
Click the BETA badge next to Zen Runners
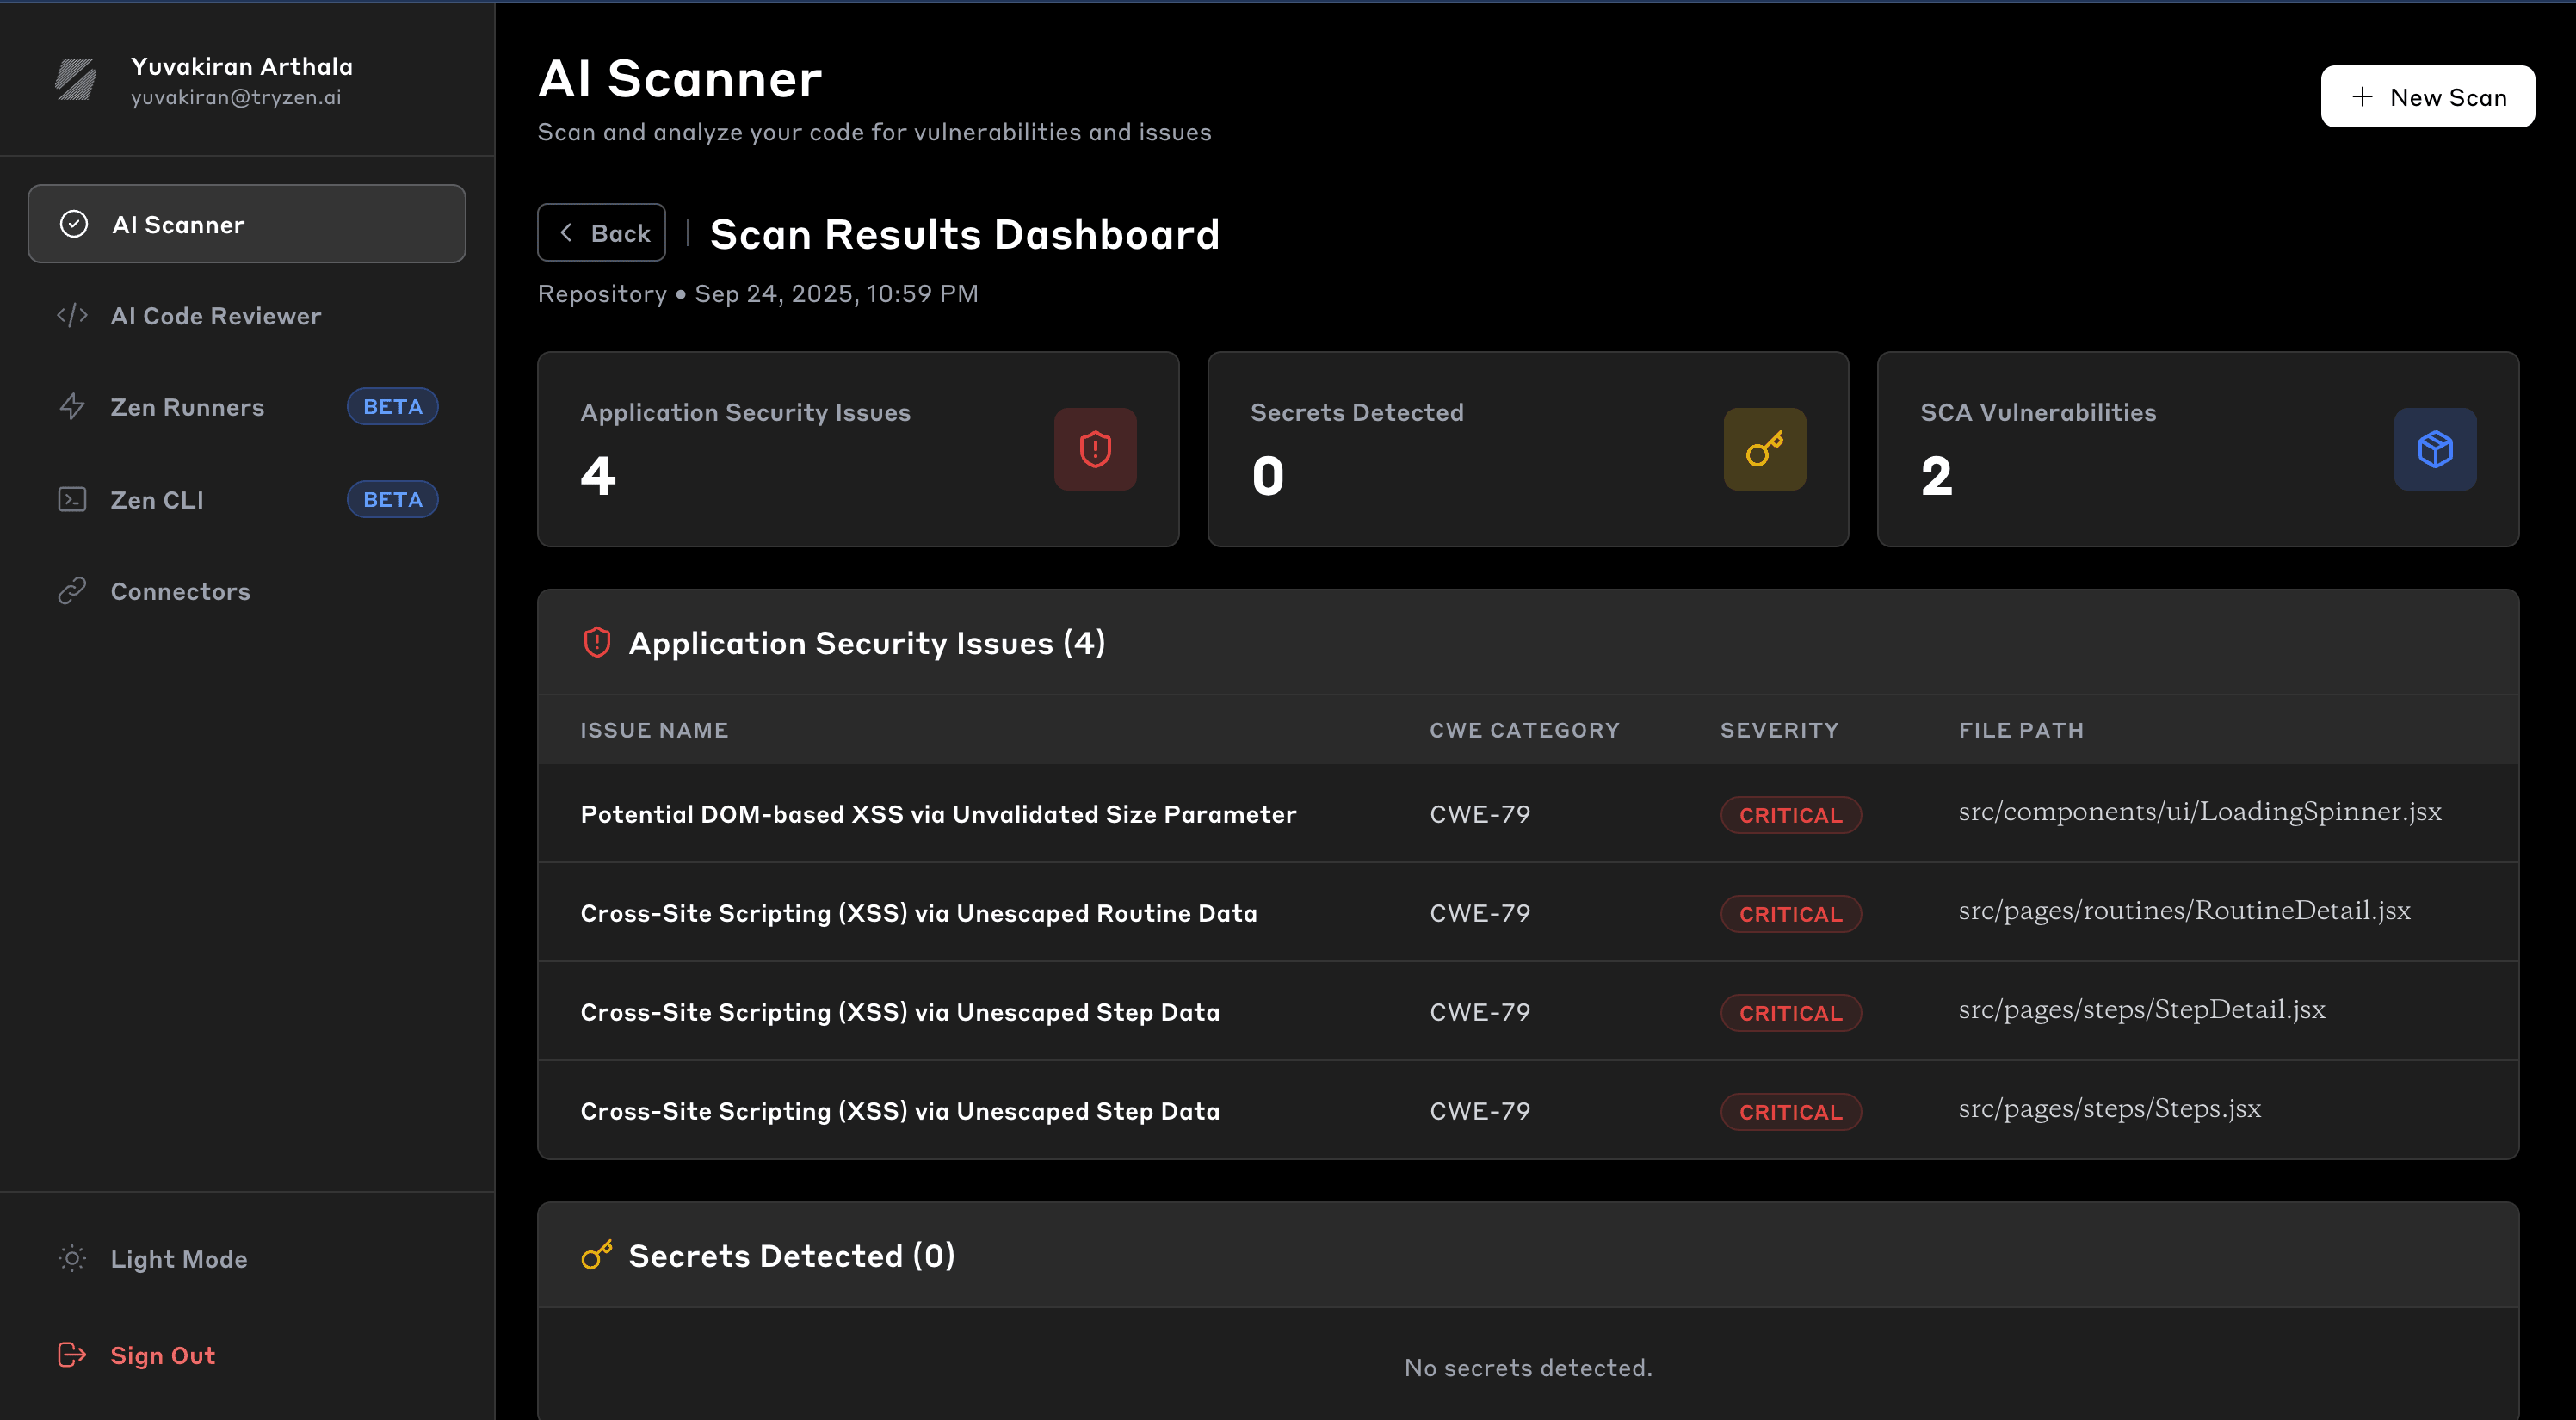(x=392, y=407)
